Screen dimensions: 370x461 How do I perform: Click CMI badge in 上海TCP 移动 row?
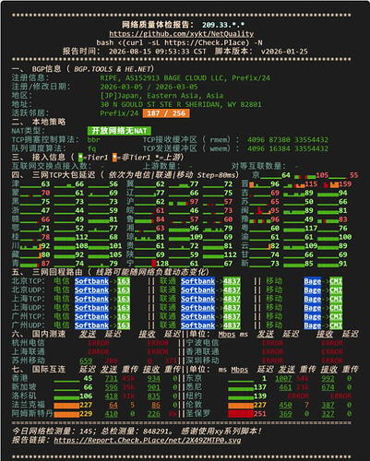336,299
